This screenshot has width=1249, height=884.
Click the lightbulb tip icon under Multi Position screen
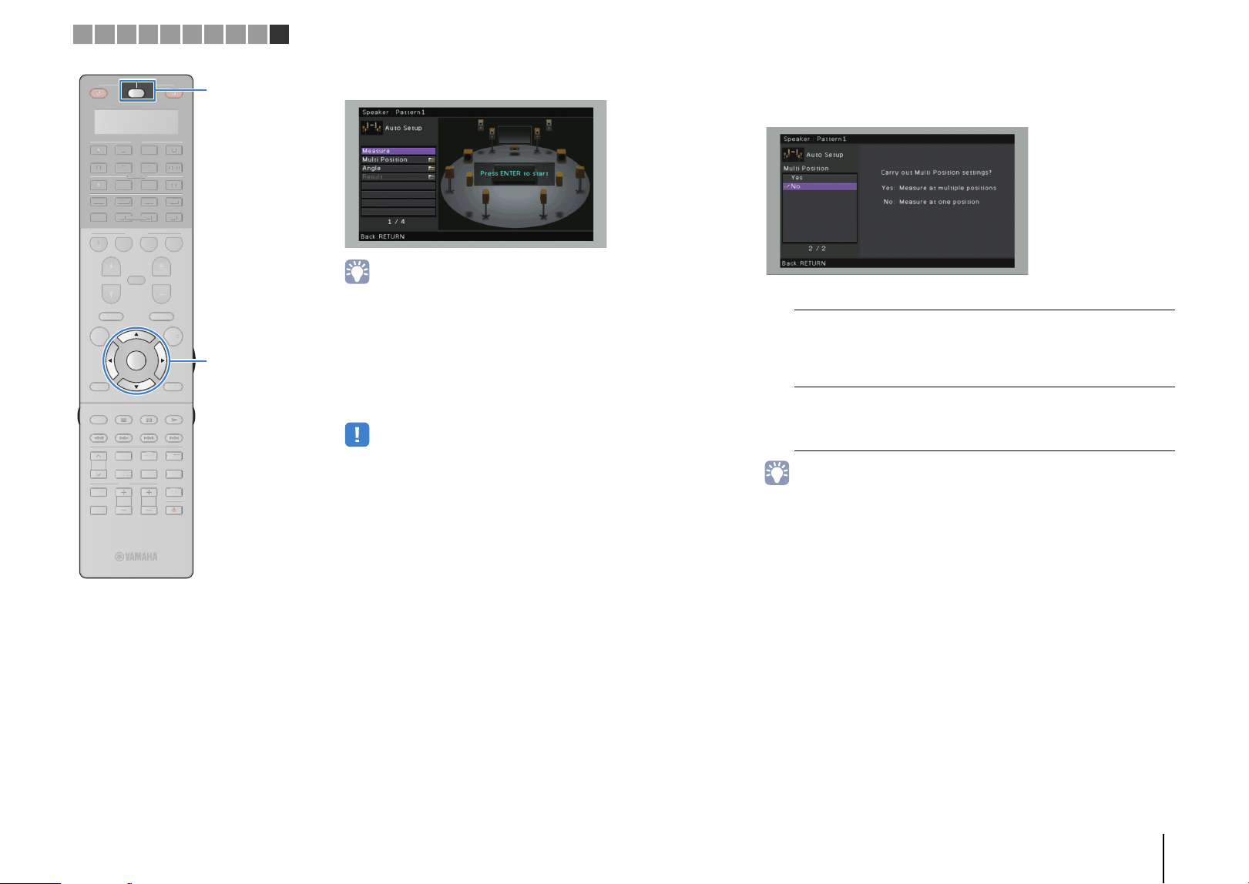(x=777, y=473)
